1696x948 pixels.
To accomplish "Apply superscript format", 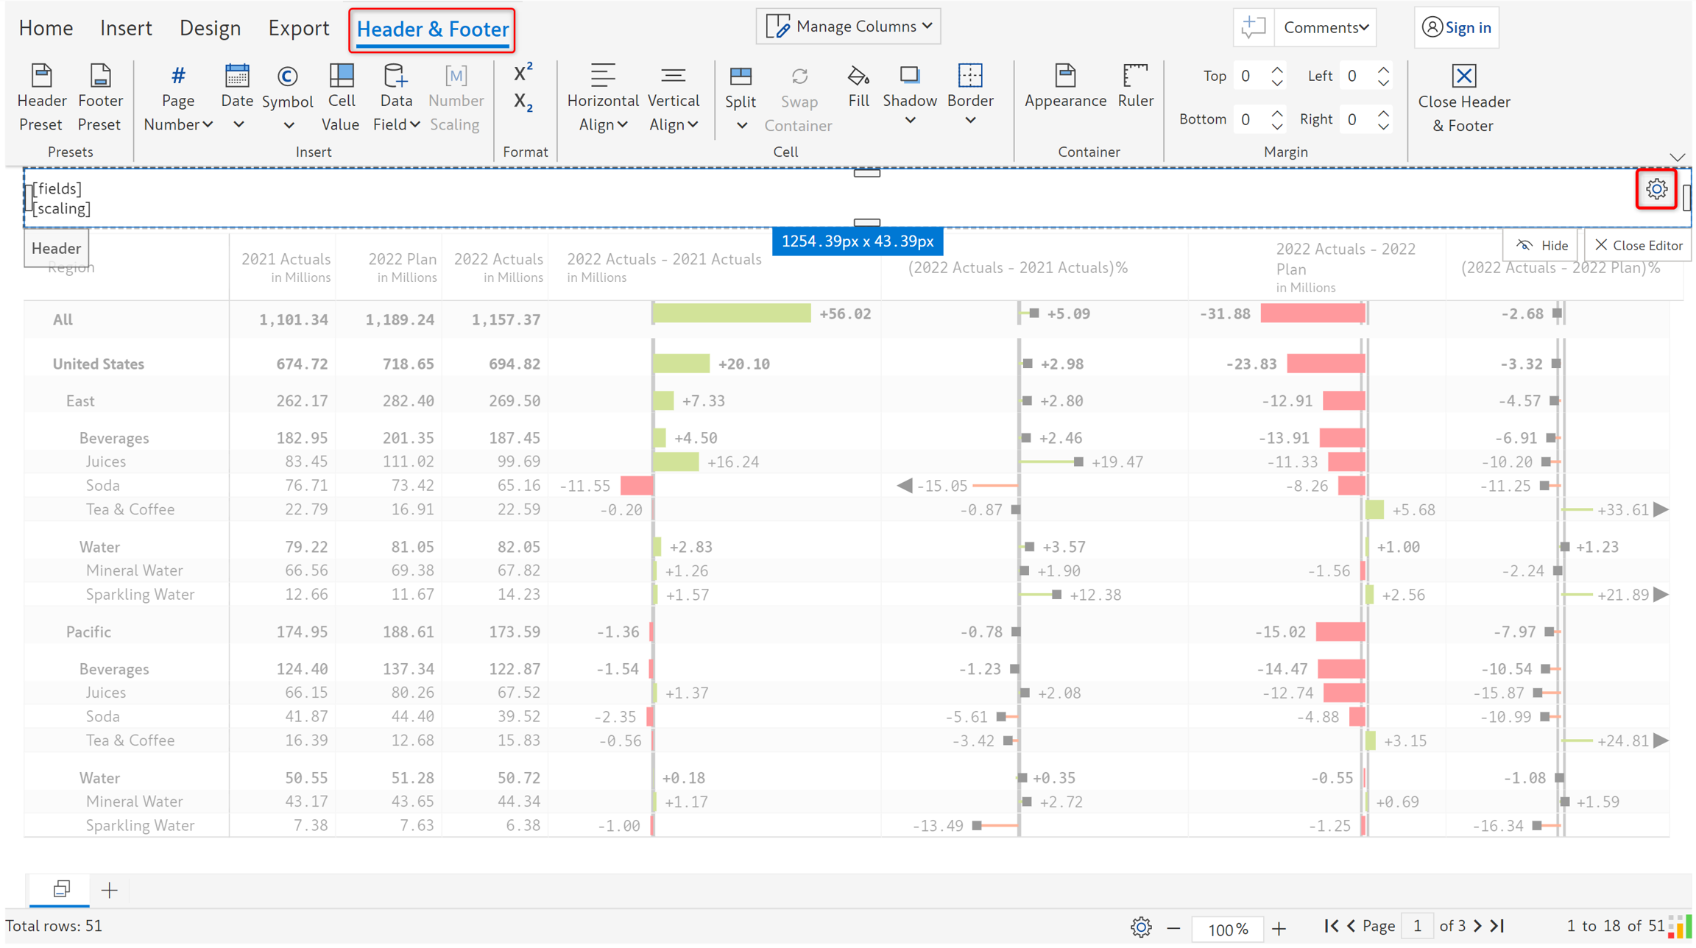I will click(x=523, y=73).
